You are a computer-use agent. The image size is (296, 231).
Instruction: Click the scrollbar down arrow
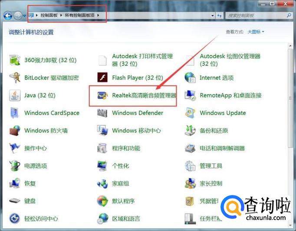[290, 225]
